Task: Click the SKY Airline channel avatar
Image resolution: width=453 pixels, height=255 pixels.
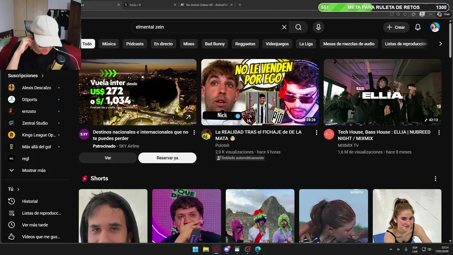Action: pos(84,134)
